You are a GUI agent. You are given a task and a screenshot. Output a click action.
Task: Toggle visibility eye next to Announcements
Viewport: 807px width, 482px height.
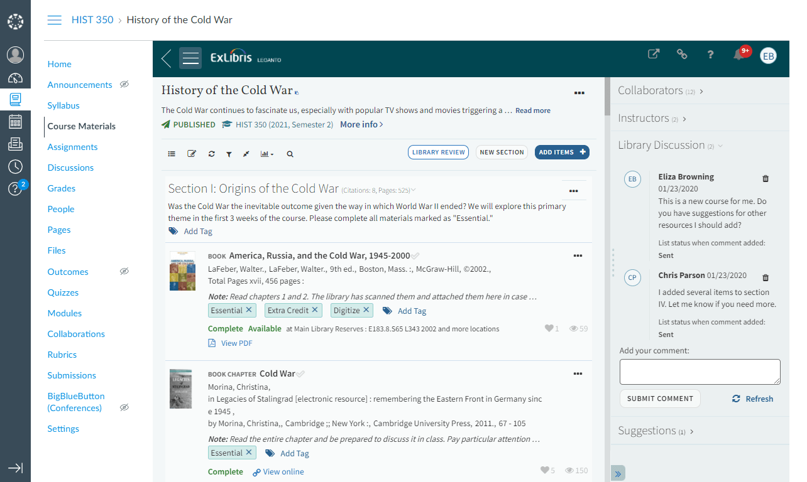(x=124, y=85)
